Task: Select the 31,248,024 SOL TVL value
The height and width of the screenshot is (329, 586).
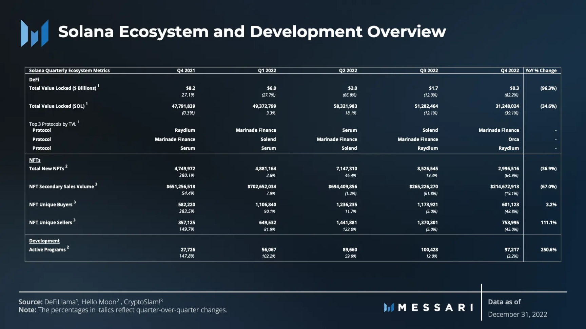Action: 507,106
